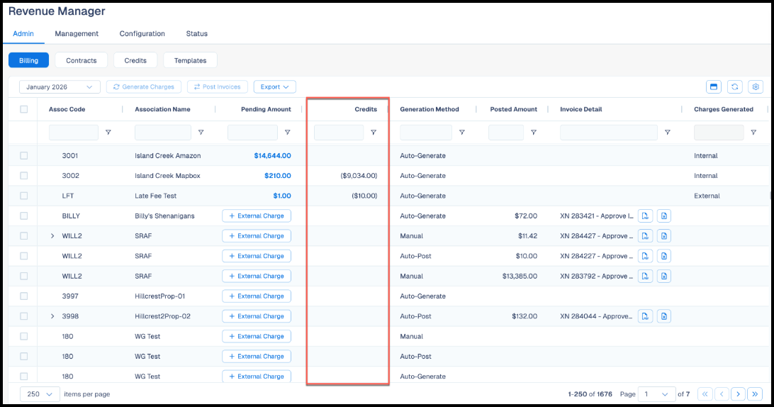Viewport: 774px width, 407px height.
Task: Switch to the Configuration tab
Action: (142, 33)
